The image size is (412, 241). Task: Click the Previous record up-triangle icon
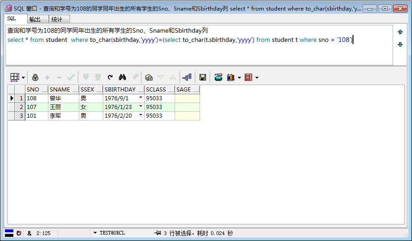(173, 77)
